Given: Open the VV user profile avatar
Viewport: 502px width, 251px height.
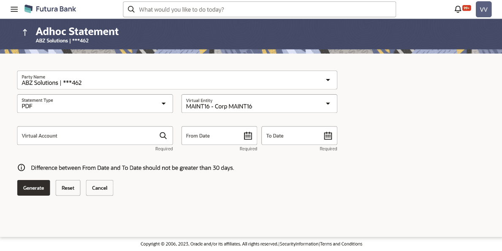Looking at the screenshot, I should pos(483,9).
